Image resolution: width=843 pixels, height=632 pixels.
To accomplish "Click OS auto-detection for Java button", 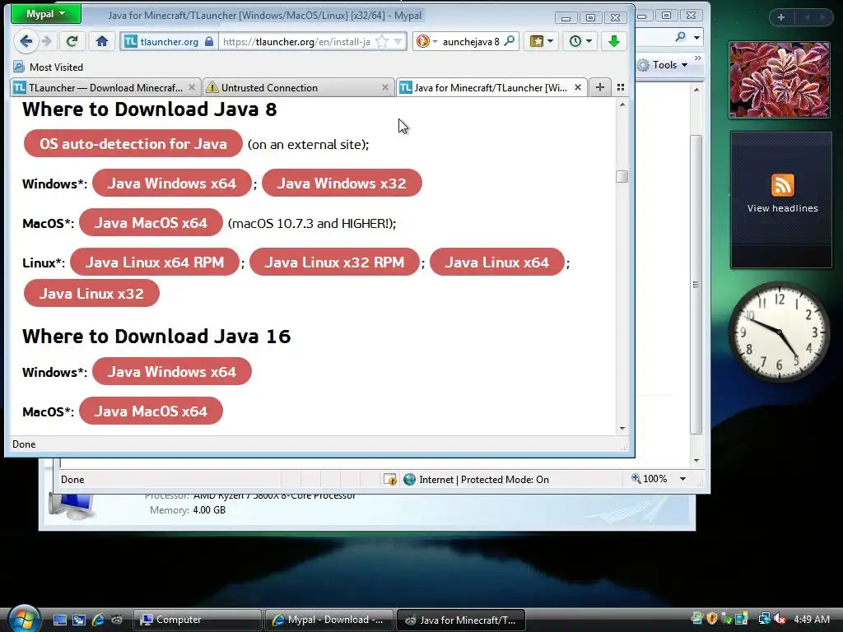I will 133,143.
